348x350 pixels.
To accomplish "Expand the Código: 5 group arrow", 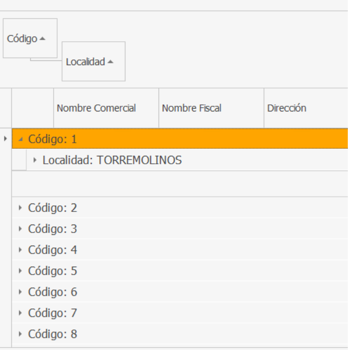I will pos(20,271).
